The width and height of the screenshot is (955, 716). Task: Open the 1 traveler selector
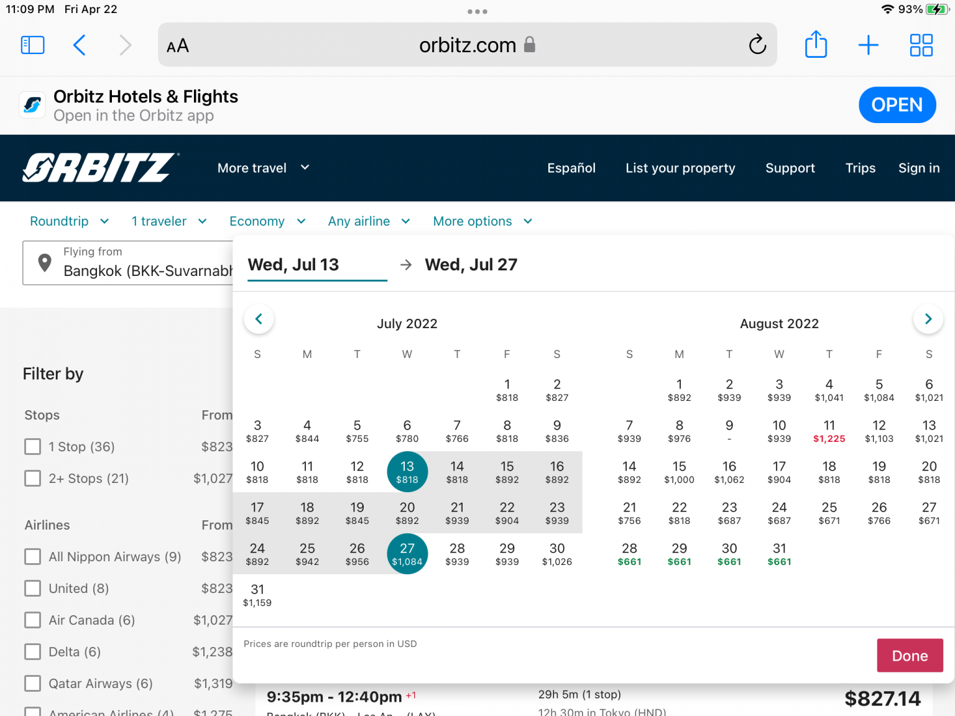pos(169,221)
